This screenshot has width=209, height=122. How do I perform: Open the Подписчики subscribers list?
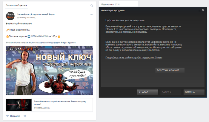click(x=108, y=4)
